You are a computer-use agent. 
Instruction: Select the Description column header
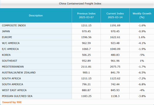pos(36,15)
